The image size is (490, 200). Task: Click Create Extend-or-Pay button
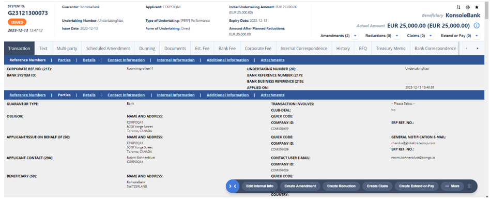pos(417,186)
